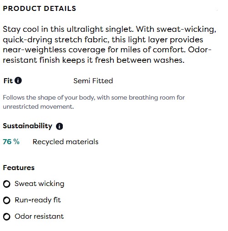Click the Odor resistant bullet circle
Image resolution: width=228 pixels, height=231 pixels.
(7, 217)
